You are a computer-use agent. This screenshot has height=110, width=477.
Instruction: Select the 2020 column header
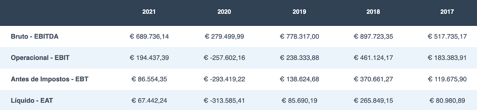(x=224, y=12)
